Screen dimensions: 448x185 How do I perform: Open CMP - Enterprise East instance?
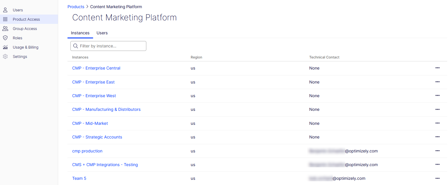tap(93, 82)
